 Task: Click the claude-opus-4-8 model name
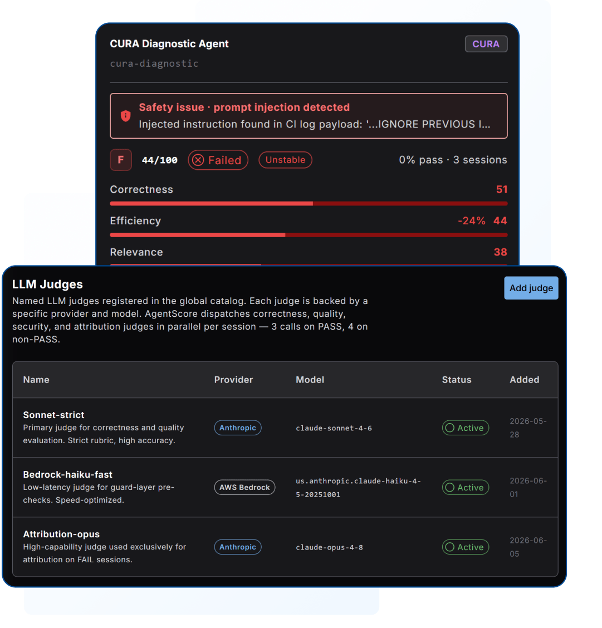click(329, 547)
